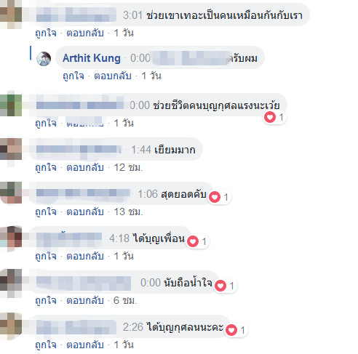Click heart reaction on นับถือน้ำใจ comment

(220, 286)
